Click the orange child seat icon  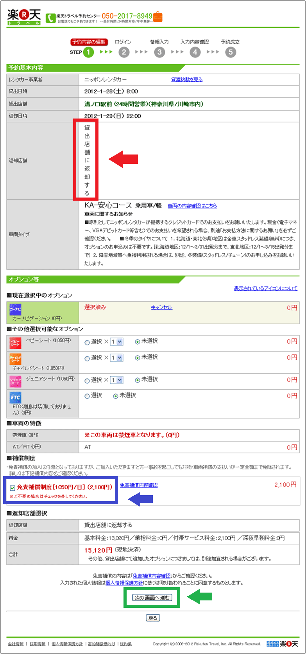(x=15, y=359)
